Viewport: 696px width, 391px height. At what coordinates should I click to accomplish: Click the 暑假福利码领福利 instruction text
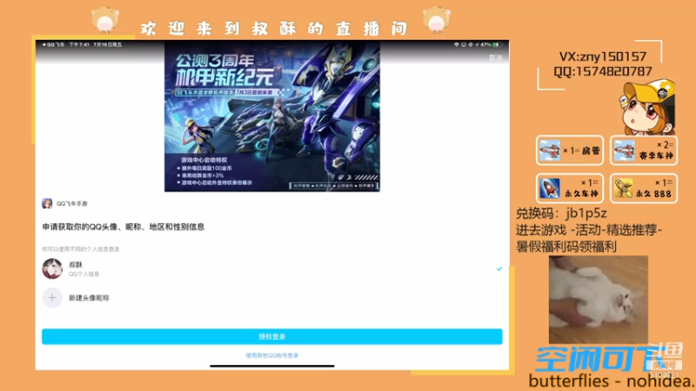tap(566, 247)
